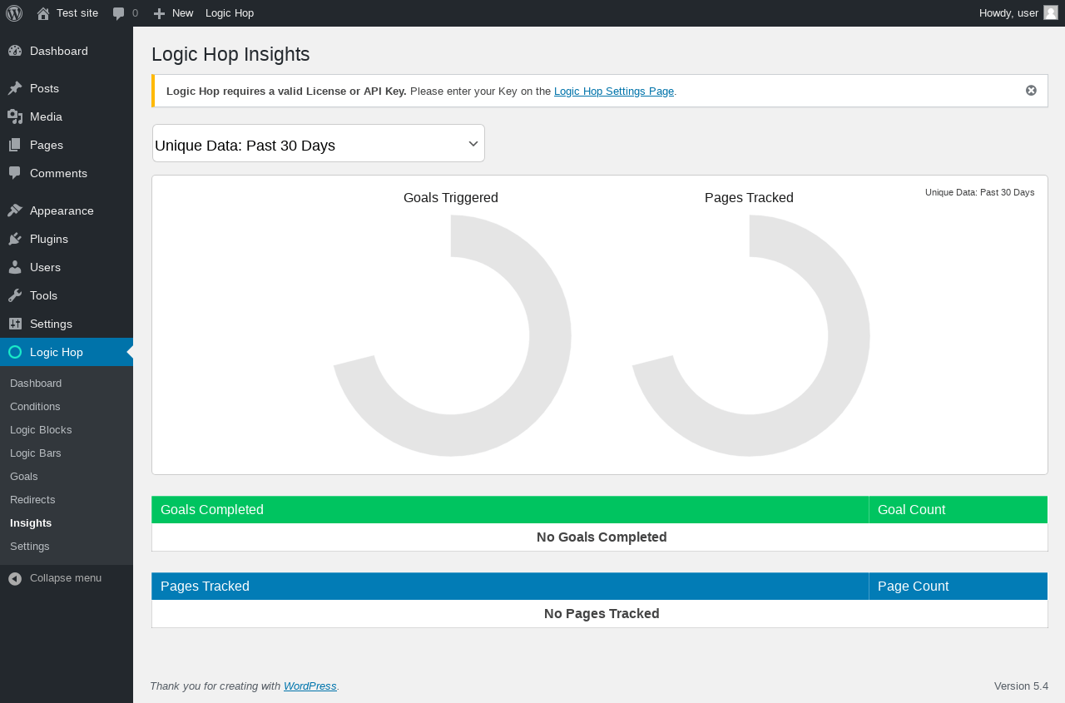Click the Dashboard gauge icon in sidebar
The image size is (1065, 703).
pyautogui.click(x=15, y=51)
